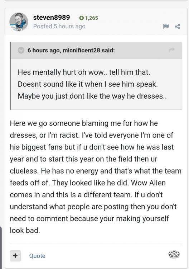
Task: Click the reply paragraph starting Here we go
Action: point(96,177)
